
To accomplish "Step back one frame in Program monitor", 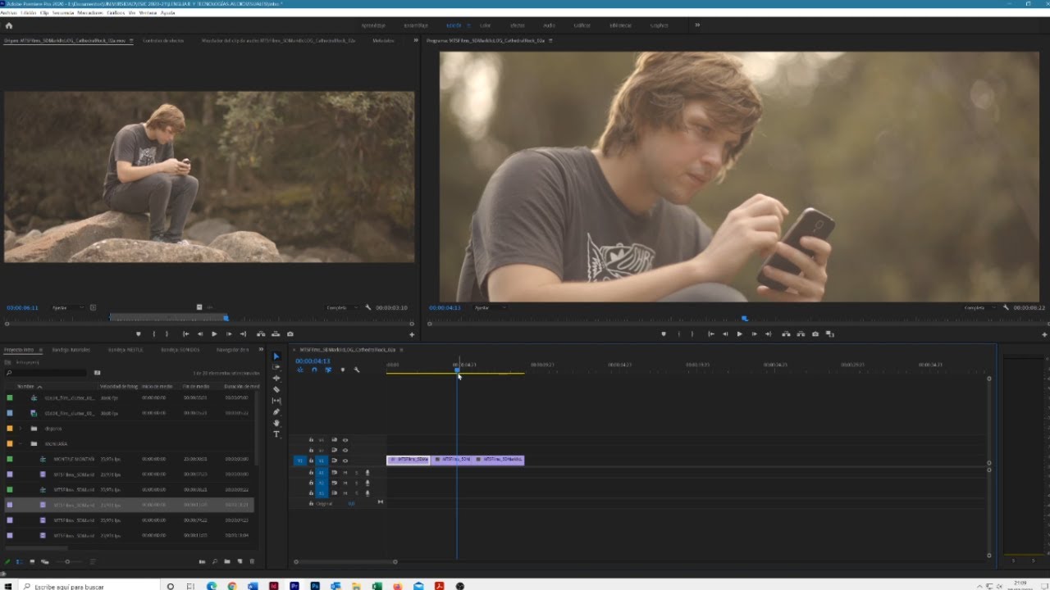I will point(725,334).
